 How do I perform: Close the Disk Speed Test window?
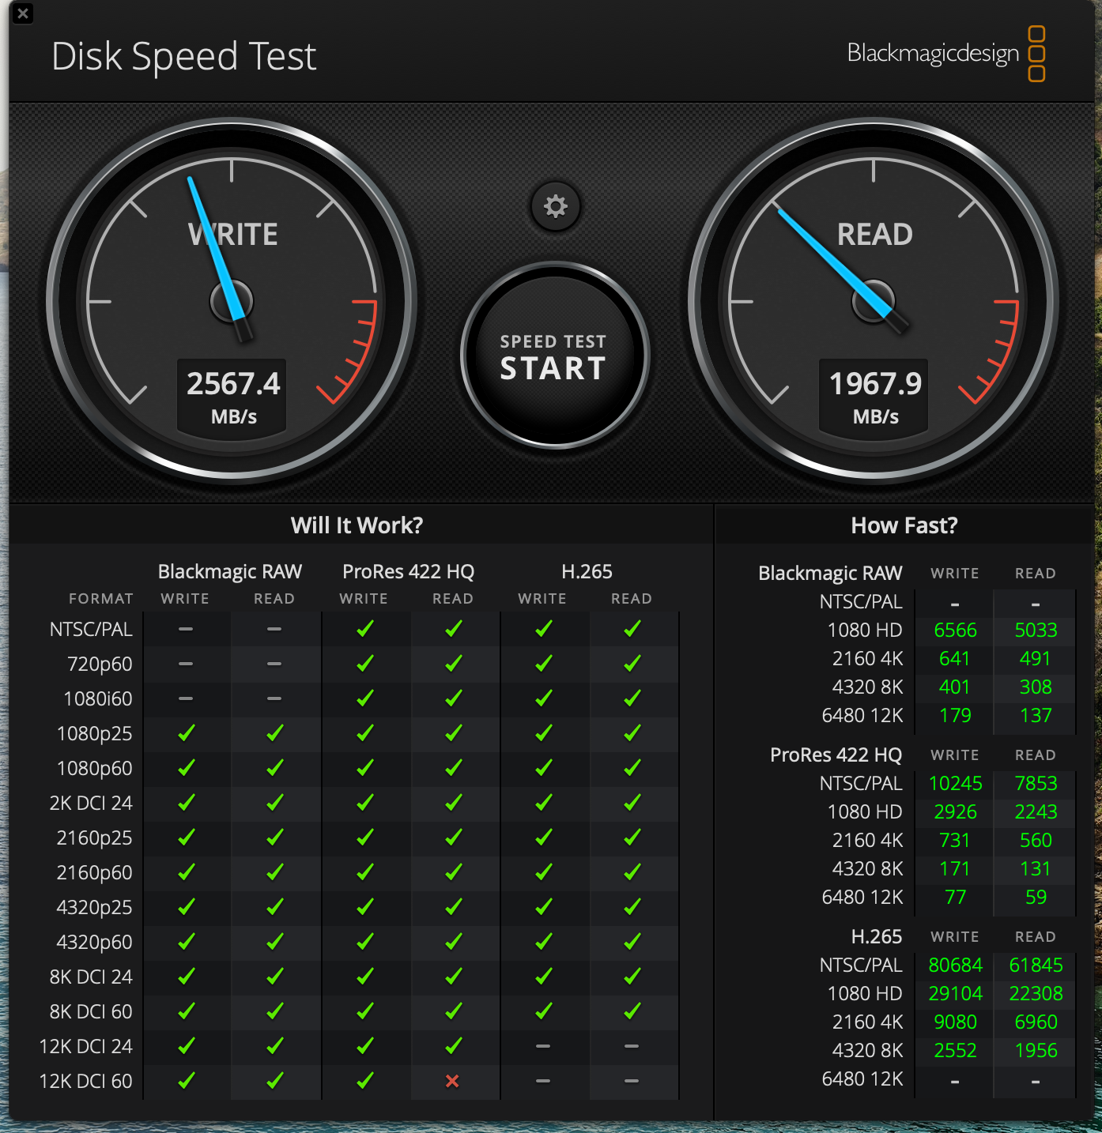click(x=23, y=14)
